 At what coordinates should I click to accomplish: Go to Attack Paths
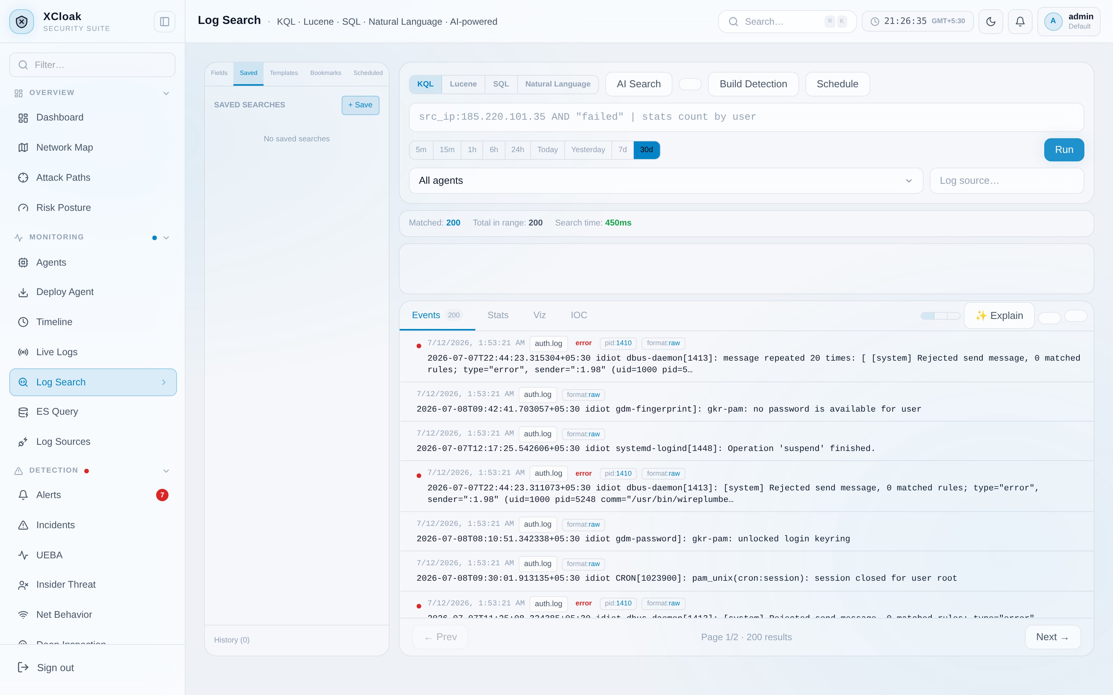click(92, 178)
